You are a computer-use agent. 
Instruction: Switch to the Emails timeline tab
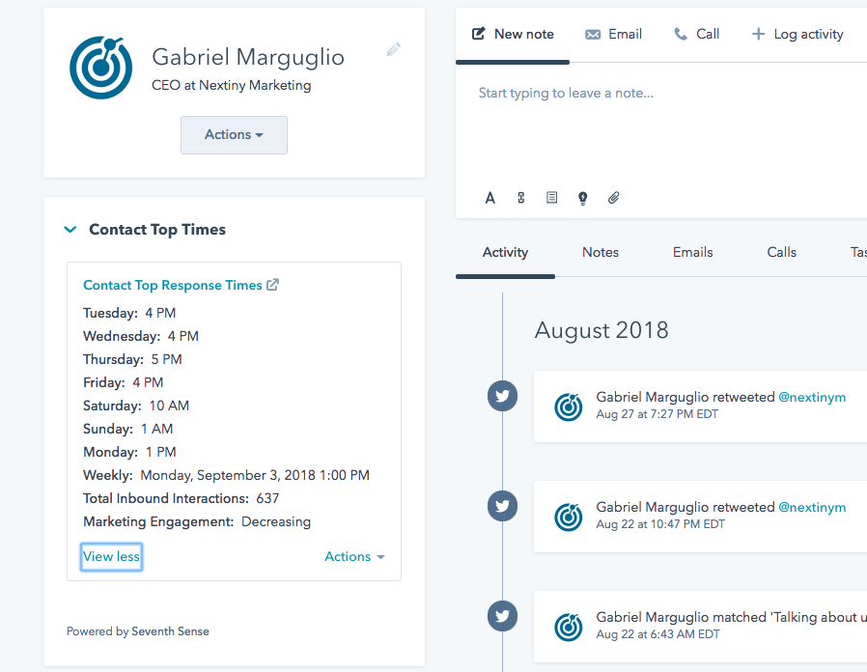(x=693, y=252)
